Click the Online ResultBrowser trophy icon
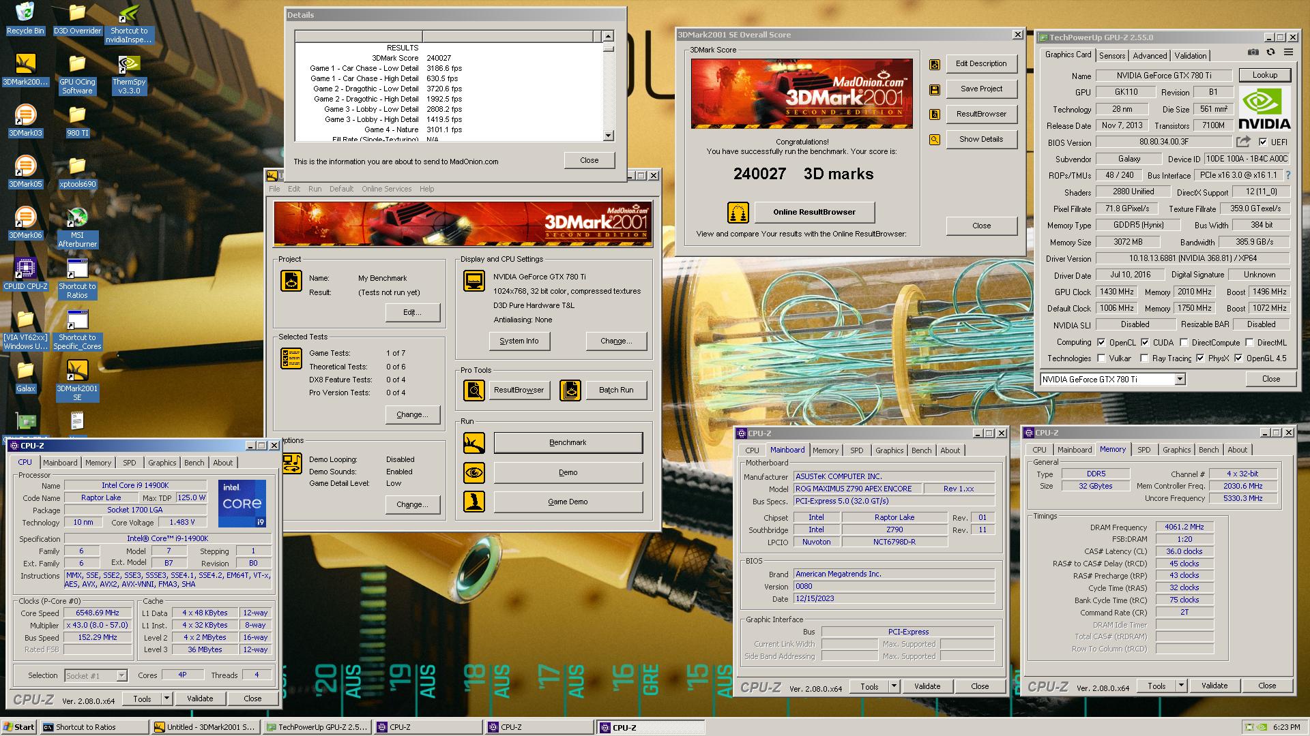The height and width of the screenshot is (736, 1310). coord(738,213)
